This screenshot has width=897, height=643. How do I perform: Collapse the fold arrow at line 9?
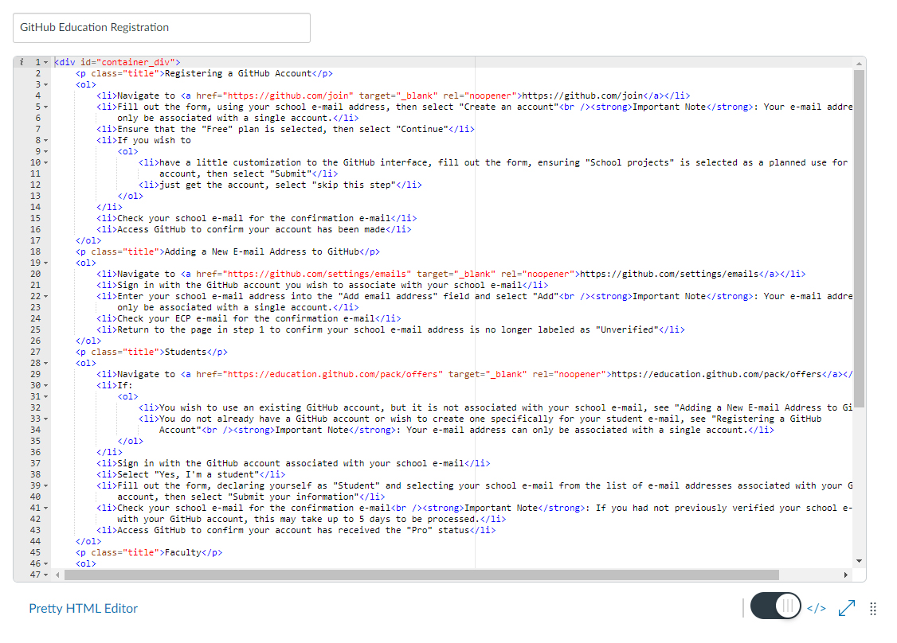(45, 151)
